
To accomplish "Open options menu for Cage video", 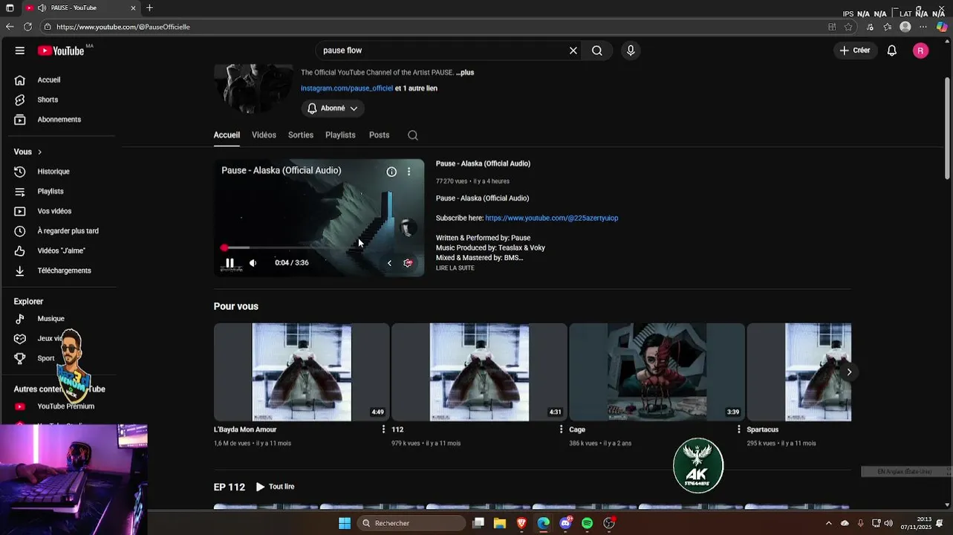I will pos(738,429).
